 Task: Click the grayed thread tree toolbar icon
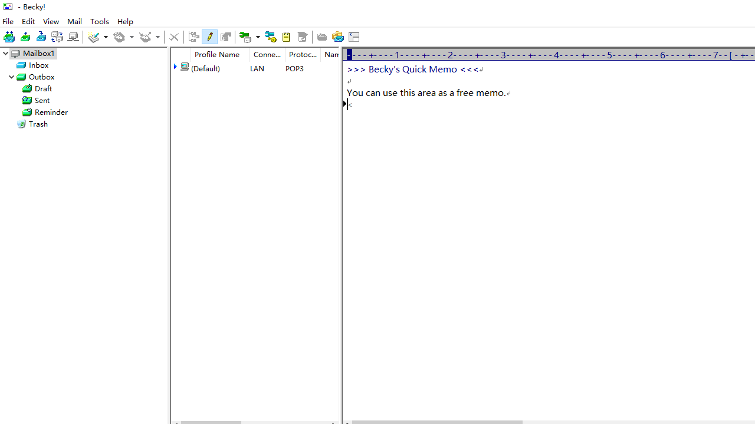coord(194,37)
